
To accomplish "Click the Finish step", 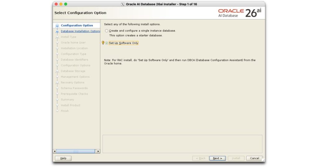I will pos(65,111).
